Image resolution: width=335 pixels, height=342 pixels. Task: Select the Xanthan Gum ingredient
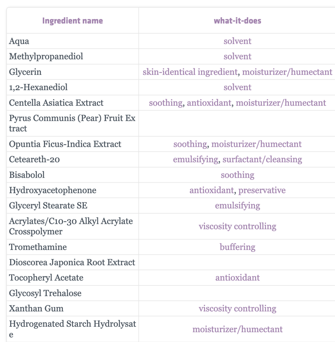[x=36, y=308]
